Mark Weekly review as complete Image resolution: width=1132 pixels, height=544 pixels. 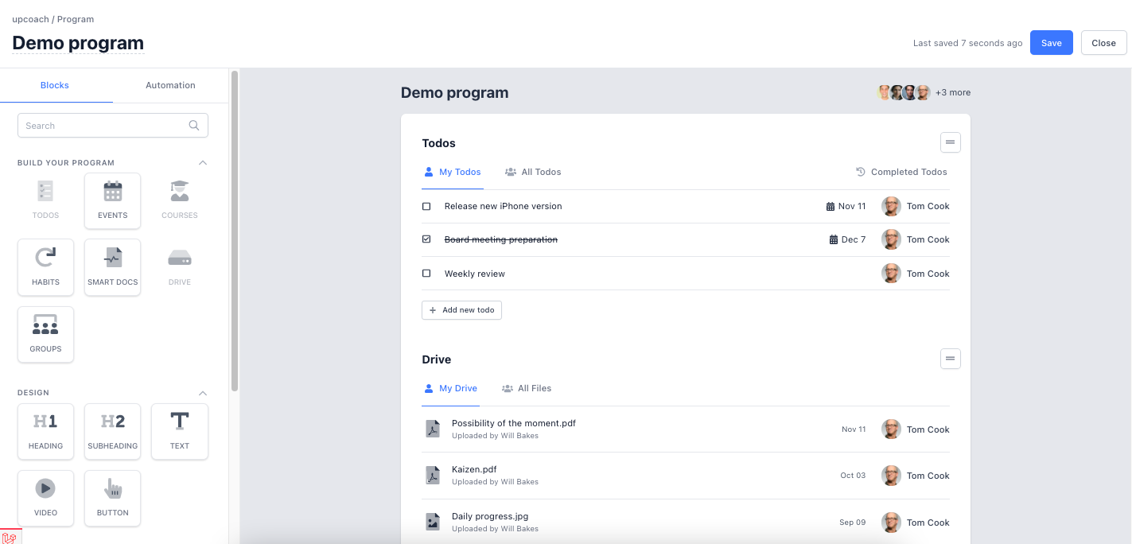[x=426, y=273]
